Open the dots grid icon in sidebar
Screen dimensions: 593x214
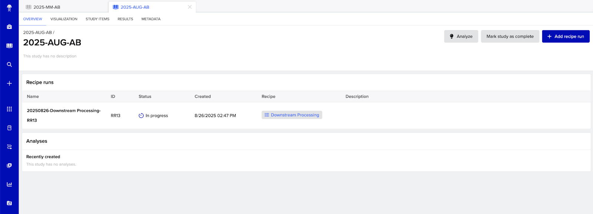pos(9,109)
